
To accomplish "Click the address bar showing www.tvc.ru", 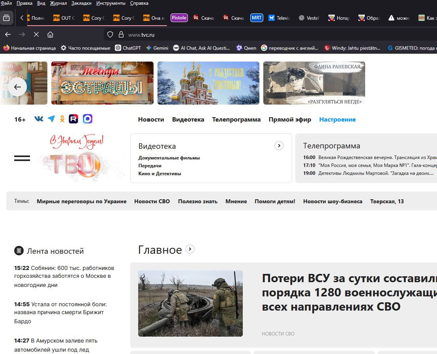I will (237, 35).
